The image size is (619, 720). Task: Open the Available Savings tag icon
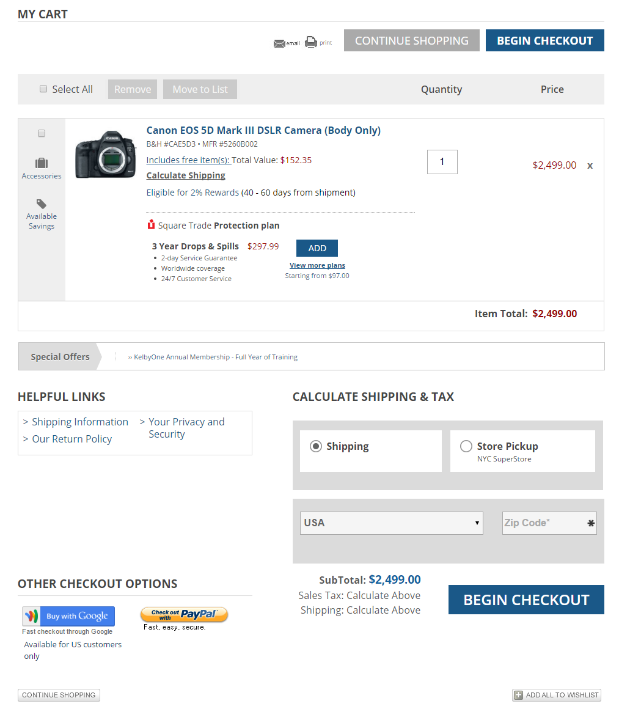(42, 204)
